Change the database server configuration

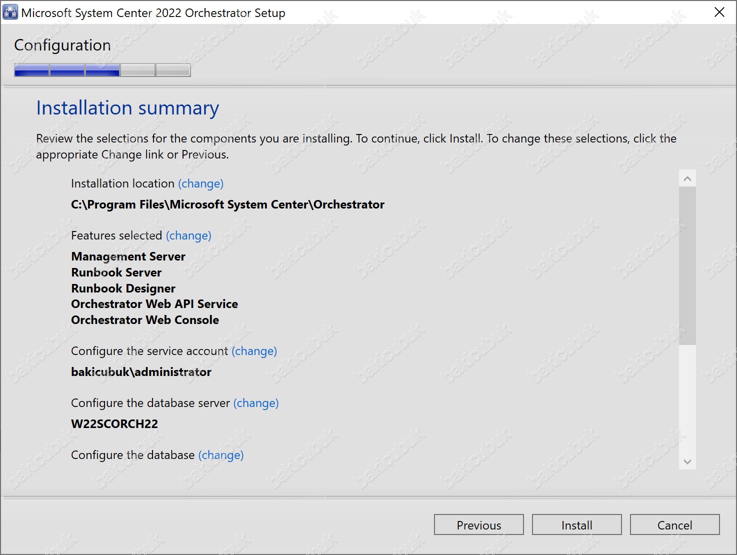coord(256,403)
